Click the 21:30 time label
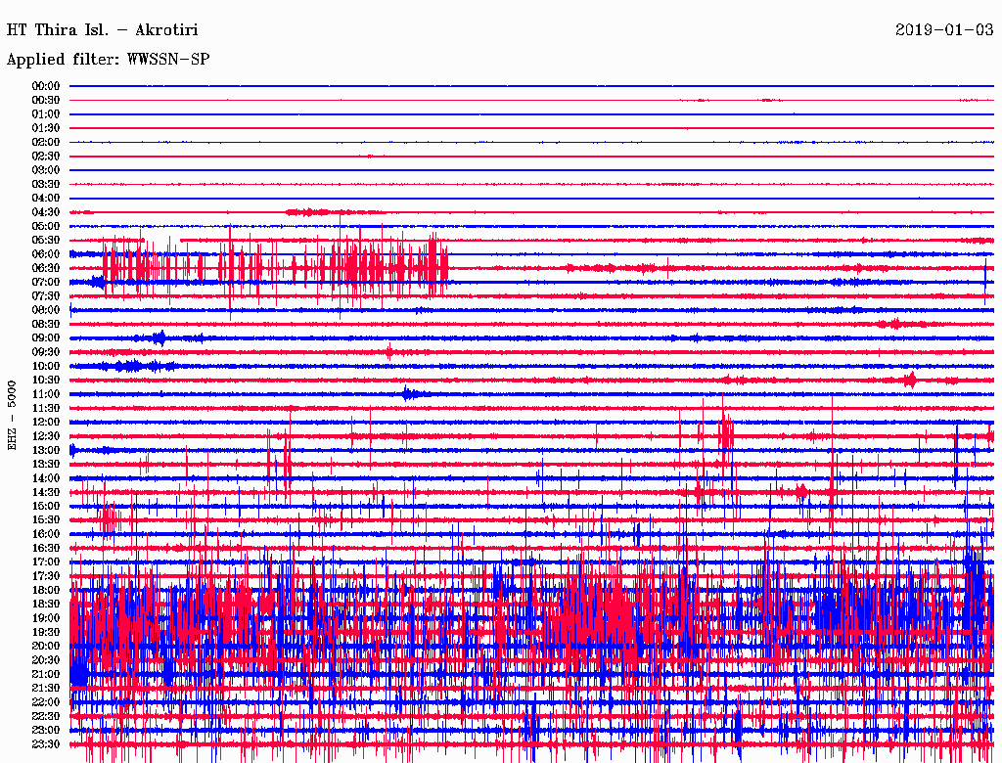This screenshot has height=763, width=1002. (x=46, y=689)
